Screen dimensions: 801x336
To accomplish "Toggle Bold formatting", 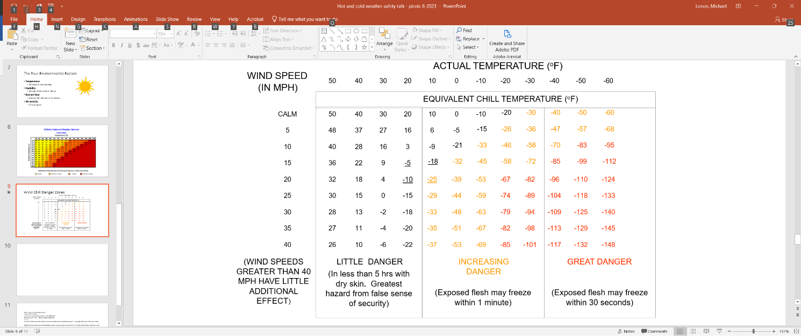I will (x=114, y=45).
